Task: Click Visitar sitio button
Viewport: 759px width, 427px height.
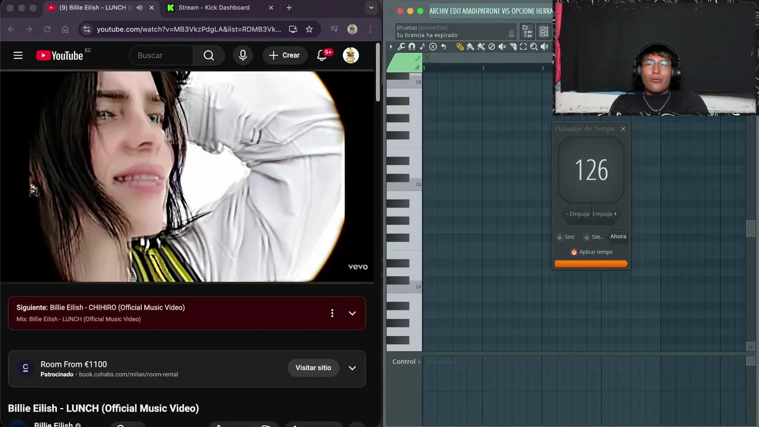Action: (x=313, y=368)
